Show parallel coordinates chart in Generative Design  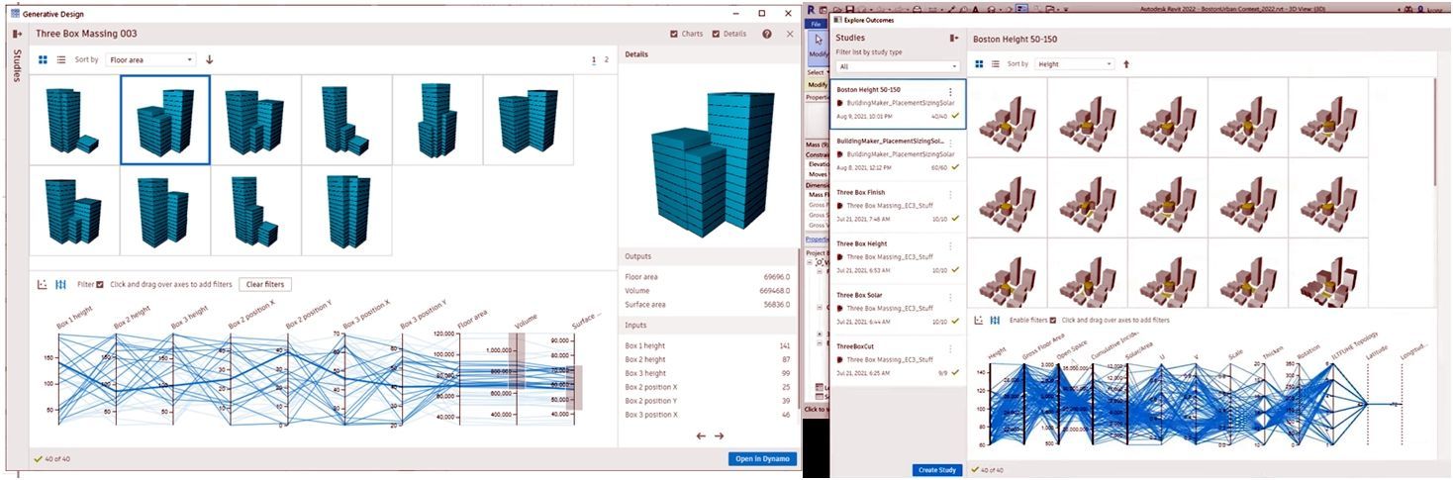click(60, 284)
